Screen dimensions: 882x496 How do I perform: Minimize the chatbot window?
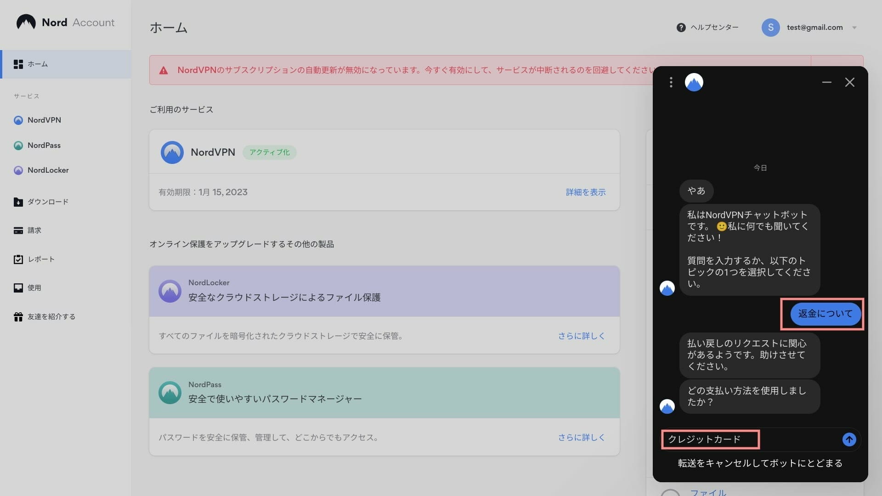pos(826,82)
